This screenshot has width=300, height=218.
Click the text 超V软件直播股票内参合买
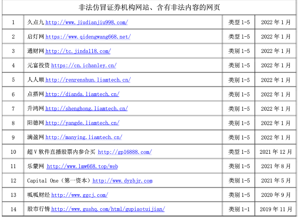pos(61,152)
